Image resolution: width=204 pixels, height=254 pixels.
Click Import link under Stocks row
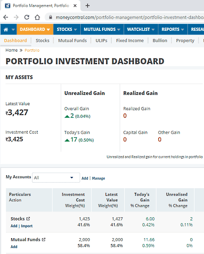click(x=27, y=226)
